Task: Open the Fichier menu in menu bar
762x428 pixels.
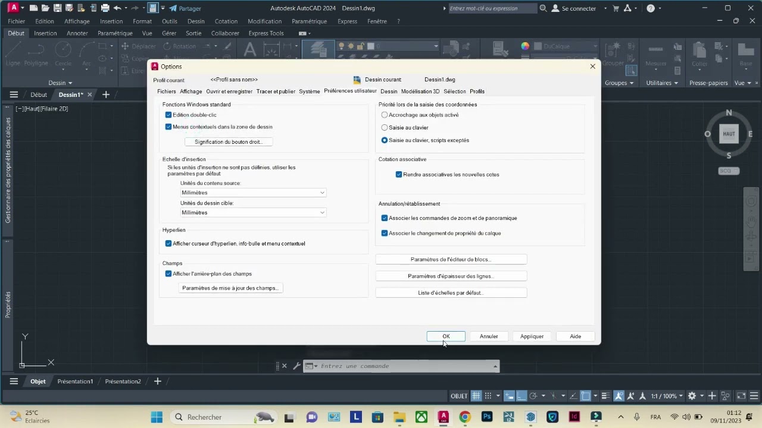Action: [x=17, y=21]
